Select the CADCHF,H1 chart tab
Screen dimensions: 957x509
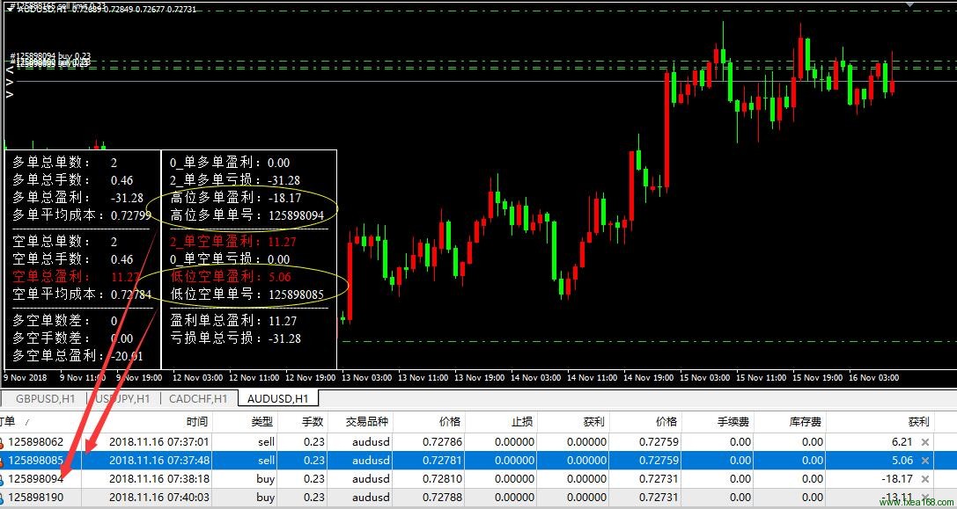[x=199, y=398]
